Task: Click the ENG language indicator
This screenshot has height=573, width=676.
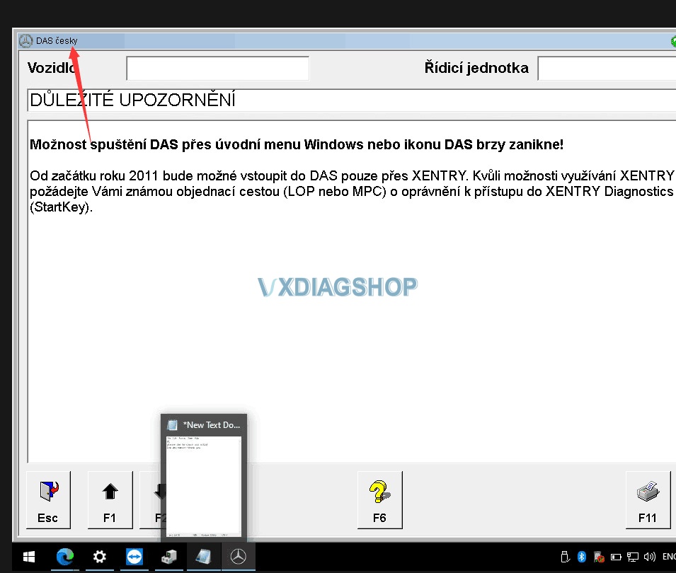Action: [x=669, y=557]
